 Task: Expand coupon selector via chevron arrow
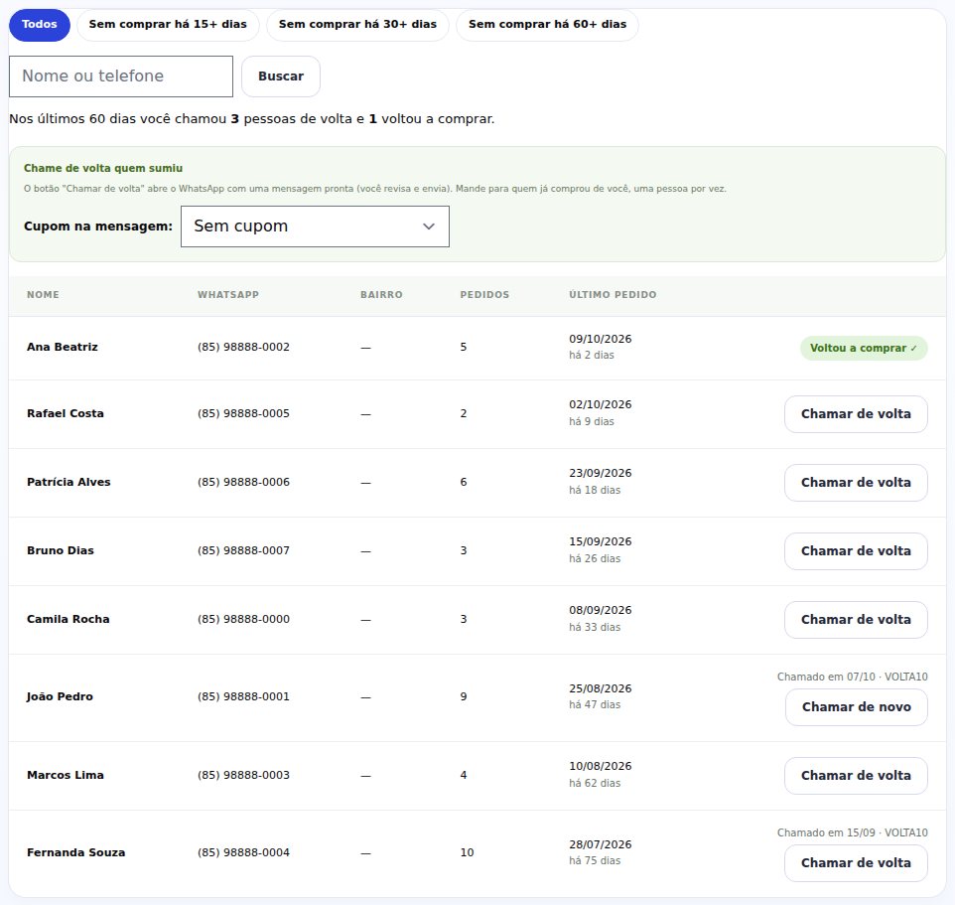429,226
